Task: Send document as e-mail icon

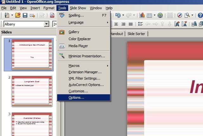Action: [x=32, y=16]
